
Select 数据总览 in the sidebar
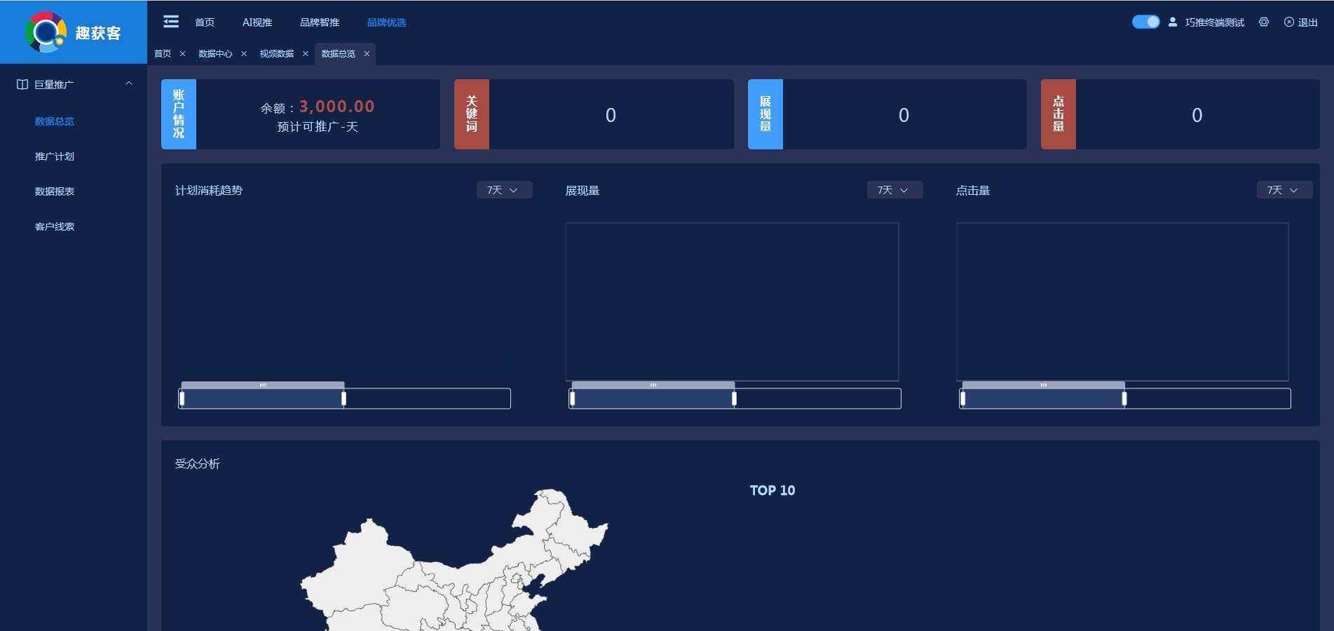pos(55,121)
